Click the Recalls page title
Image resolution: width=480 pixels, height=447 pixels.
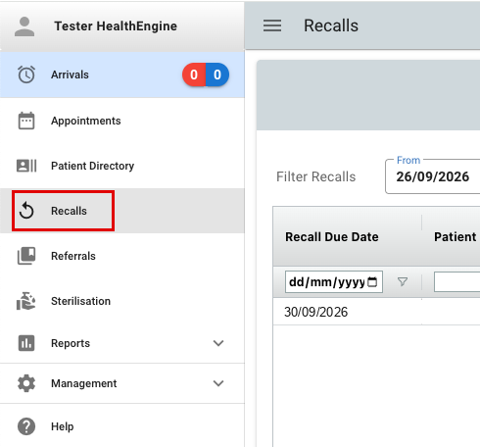331,25
